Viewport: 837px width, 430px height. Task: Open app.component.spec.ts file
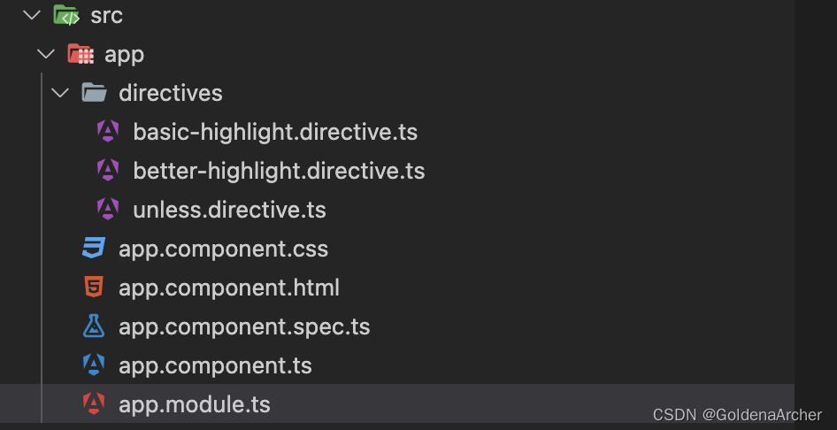click(x=244, y=326)
